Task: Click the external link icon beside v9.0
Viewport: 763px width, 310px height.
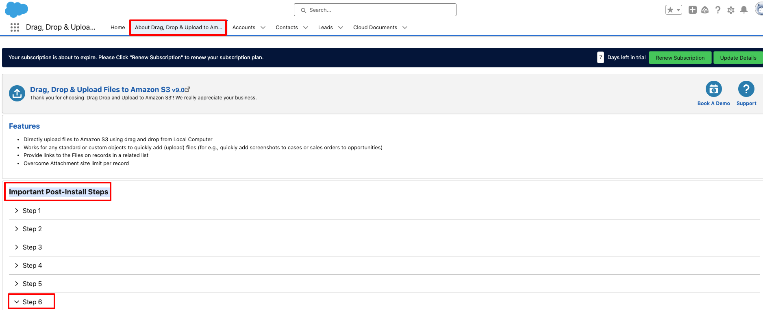Action: coord(187,89)
